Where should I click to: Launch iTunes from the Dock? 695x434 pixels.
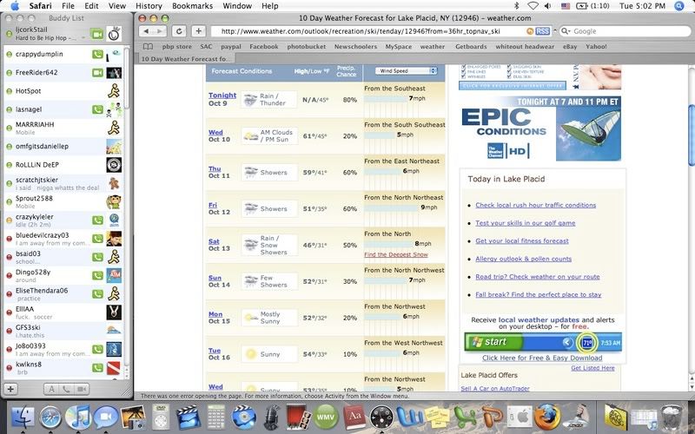click(x=79, y=418)
